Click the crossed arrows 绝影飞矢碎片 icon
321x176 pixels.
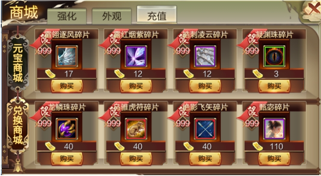pyautogui.click(x=205, y=129)
